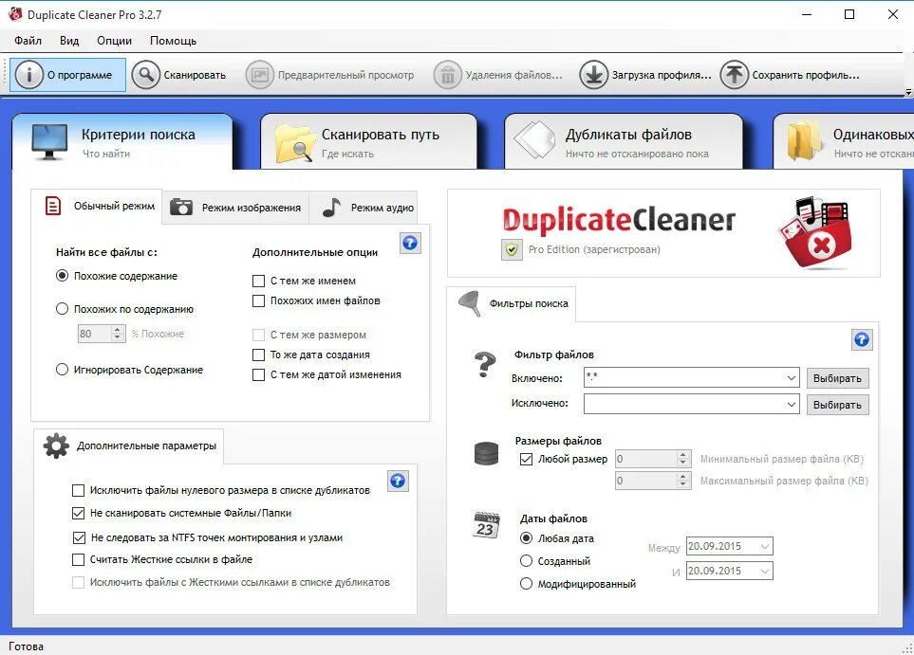The width and height of the screenshot is (914, 655).
Task: Click help icon in Дополнительные опции panel
Action: (x=410, y=243)
